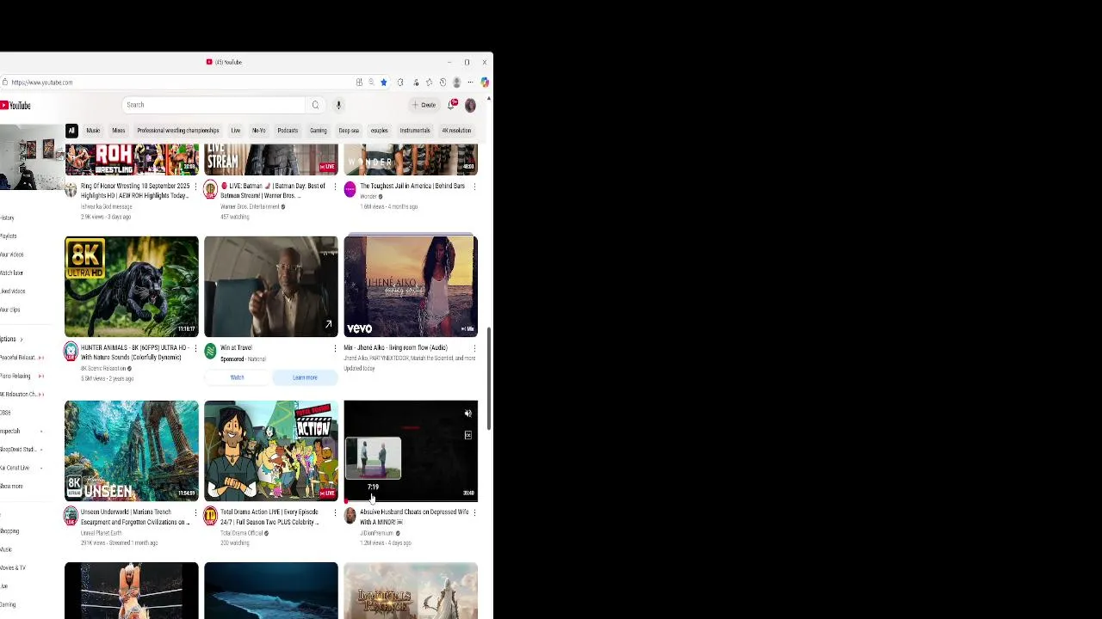Click the browser extensions icon

[400, 83]
